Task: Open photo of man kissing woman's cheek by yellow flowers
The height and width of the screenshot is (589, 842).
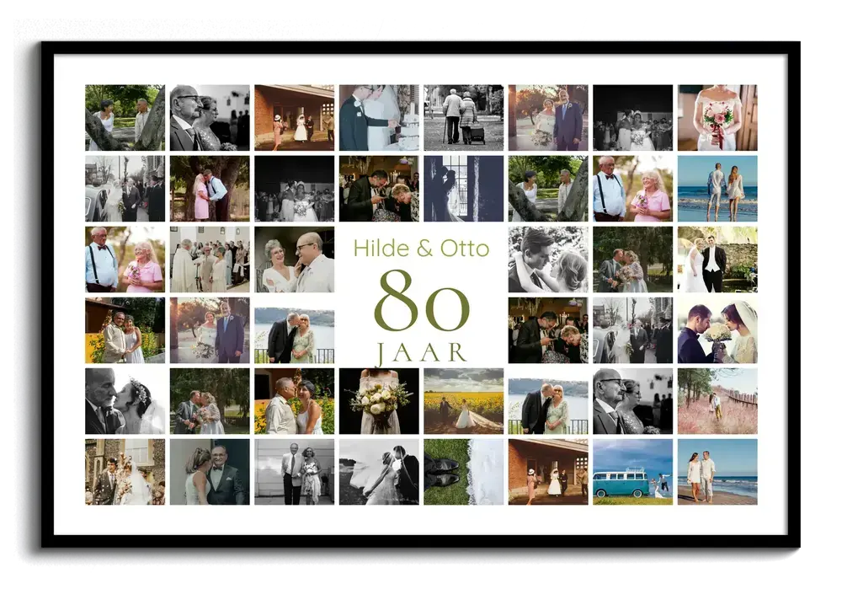Action: click(294, 401)
